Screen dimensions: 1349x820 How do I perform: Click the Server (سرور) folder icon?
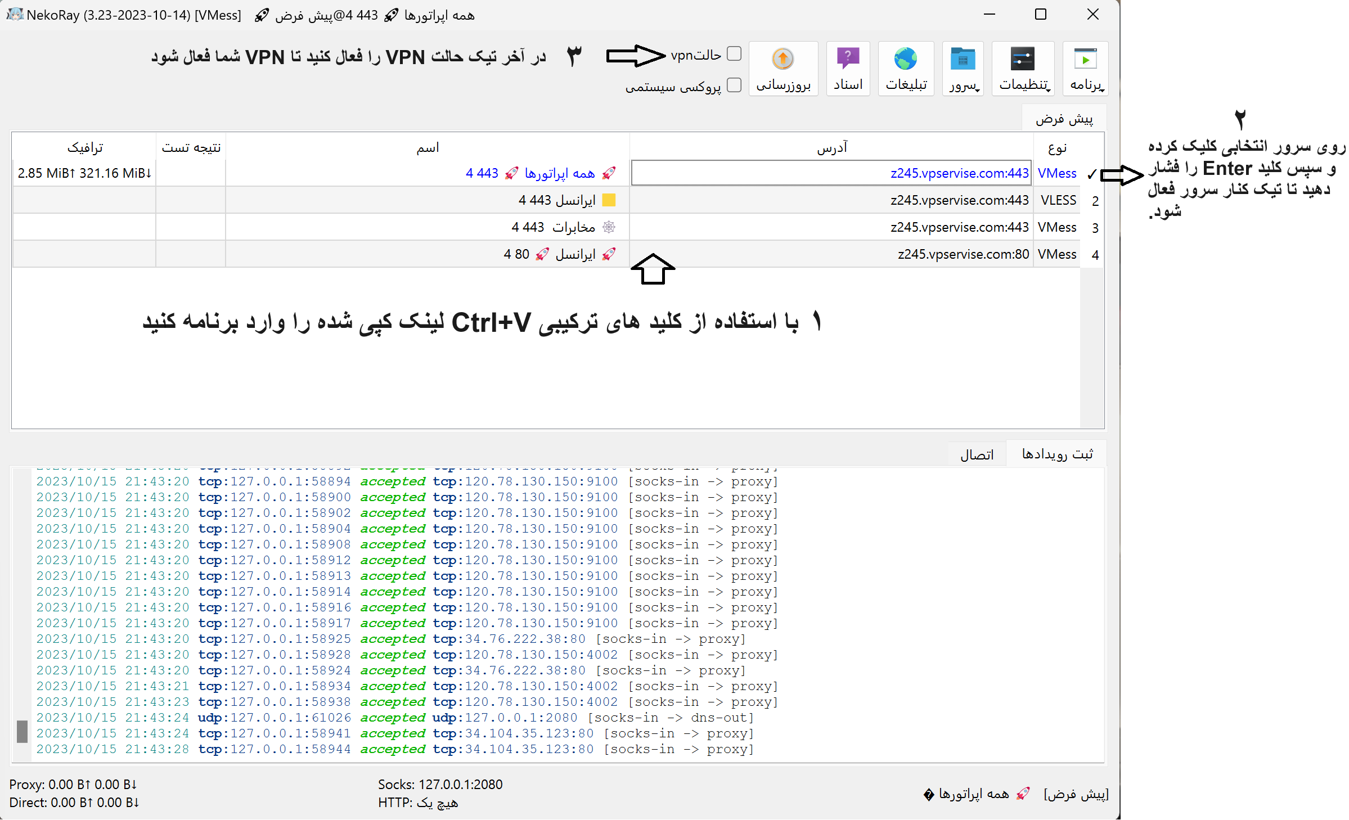(x=963, y=60)
